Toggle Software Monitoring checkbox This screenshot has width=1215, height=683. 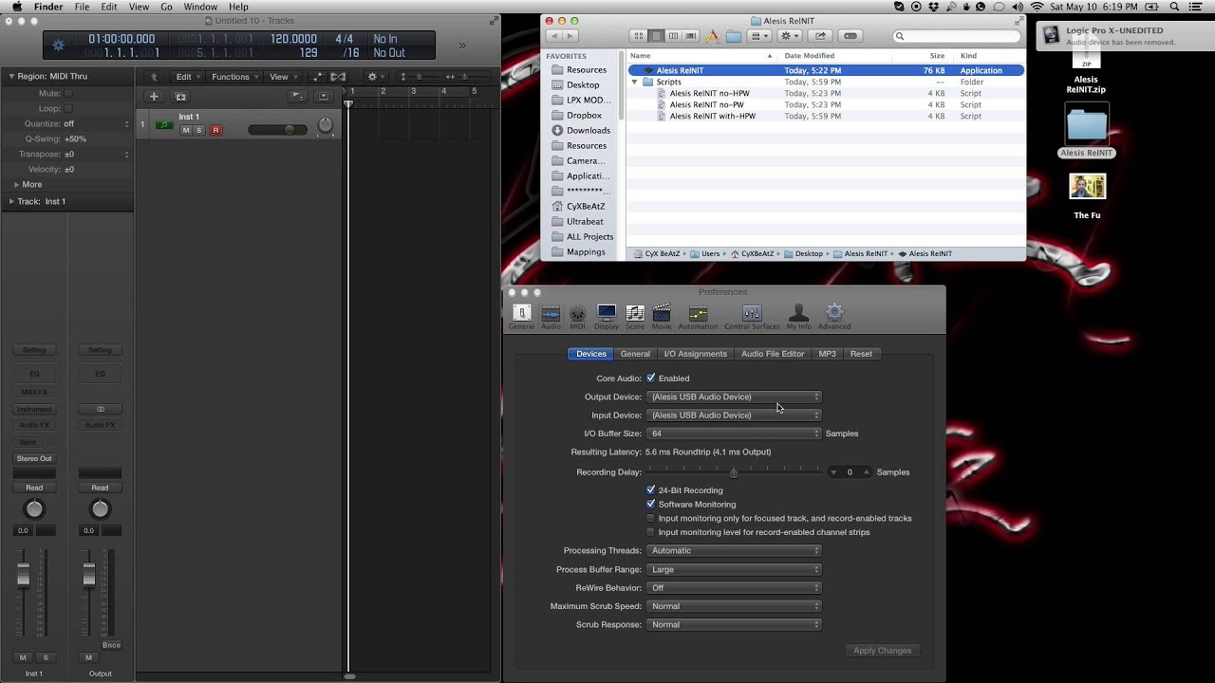651,504
